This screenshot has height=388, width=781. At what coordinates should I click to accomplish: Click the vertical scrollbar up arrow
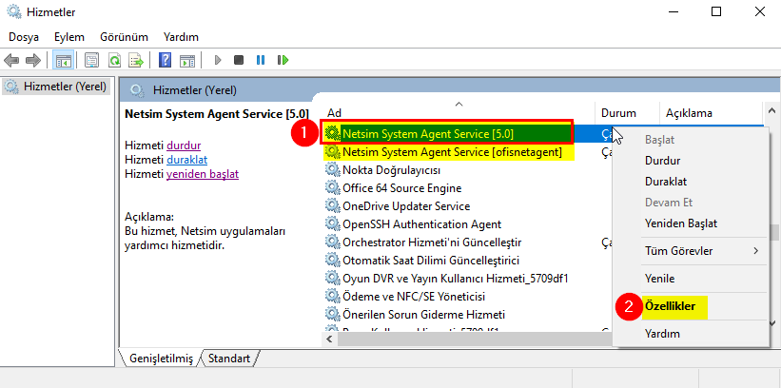[x=772, y=110]
